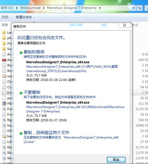The height and width of the screenshot is (164, 148).
Task: Select the certificate file icon starting with Int
Action: pos(4,136)
